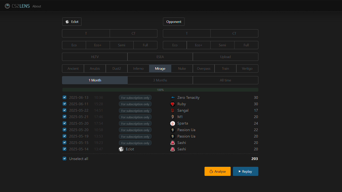Switch to the 3 Months period
The image size is (342, 192).
[160, 80]
